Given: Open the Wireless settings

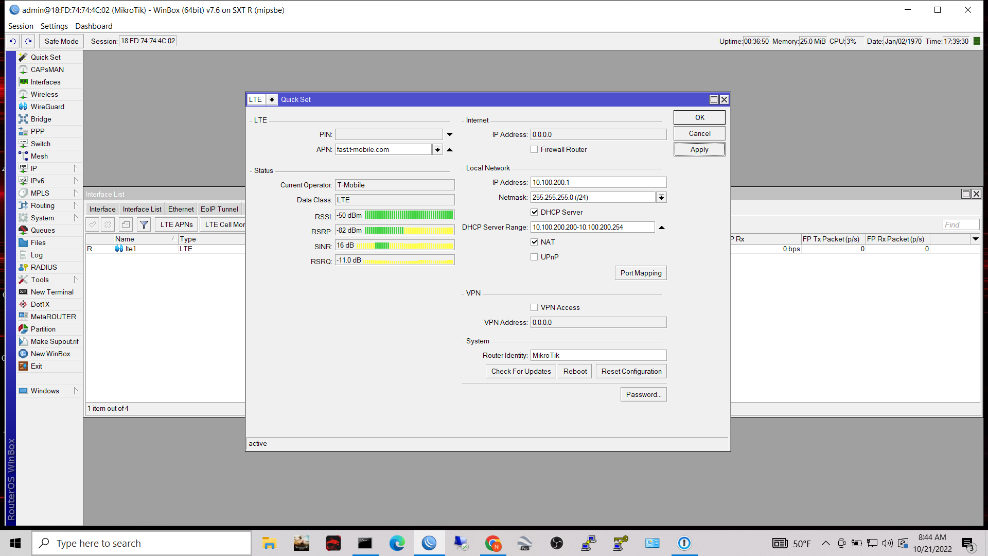Looking at the screenshot, I should [x=44, y=94].
